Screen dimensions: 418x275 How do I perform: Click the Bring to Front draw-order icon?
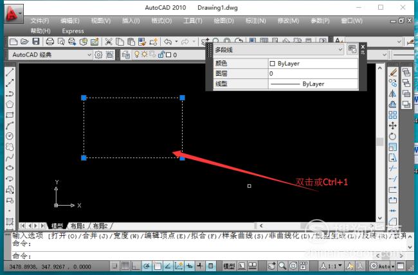[406, 72]
